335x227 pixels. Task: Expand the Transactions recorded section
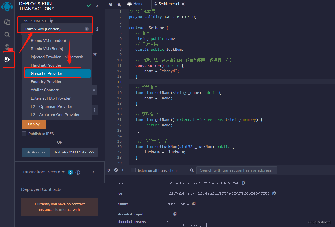[x=93, y=172]
